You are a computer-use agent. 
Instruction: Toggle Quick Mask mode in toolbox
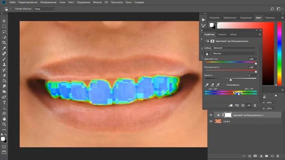tap(4, 147)
